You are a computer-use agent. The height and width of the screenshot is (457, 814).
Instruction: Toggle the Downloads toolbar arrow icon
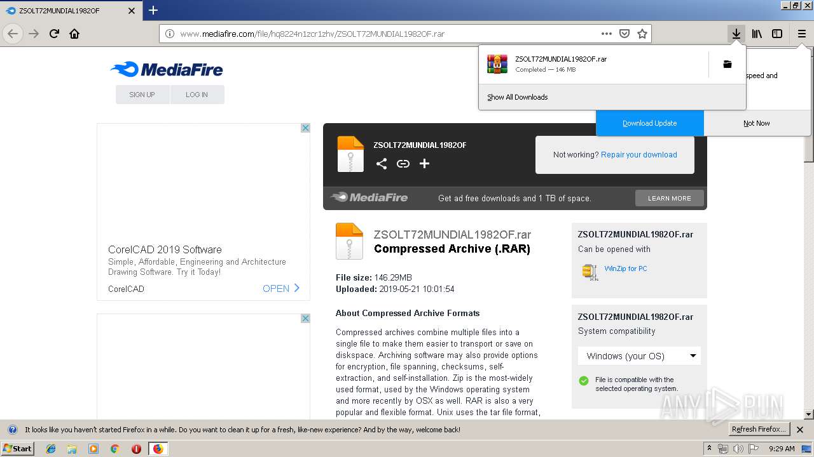tap(736, 34)
